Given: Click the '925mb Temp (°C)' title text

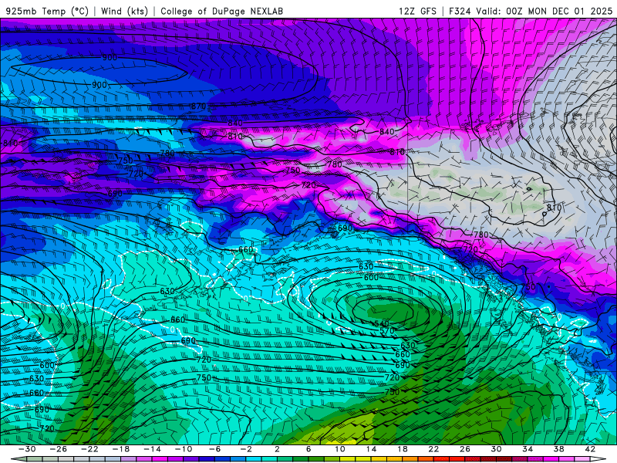Looking at the screenshot, I should coord(47,11).
